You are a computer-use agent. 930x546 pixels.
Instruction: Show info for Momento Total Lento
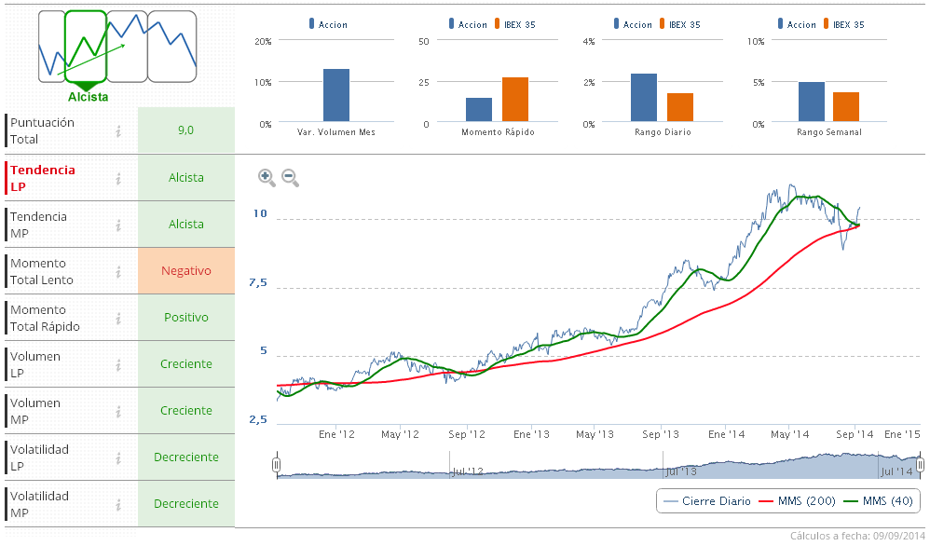point(118,271)
